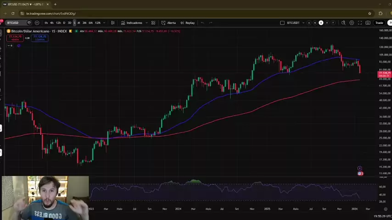Open chart settings gear icon
The width and height of the screenshot is (392, 220).
(352, 22)
